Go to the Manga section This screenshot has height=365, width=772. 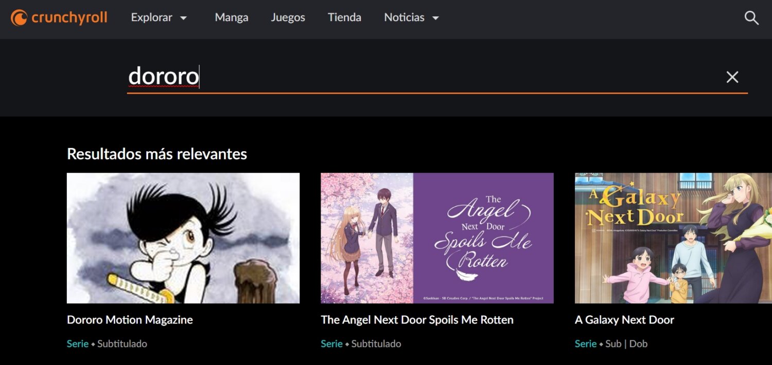[232, 17]
